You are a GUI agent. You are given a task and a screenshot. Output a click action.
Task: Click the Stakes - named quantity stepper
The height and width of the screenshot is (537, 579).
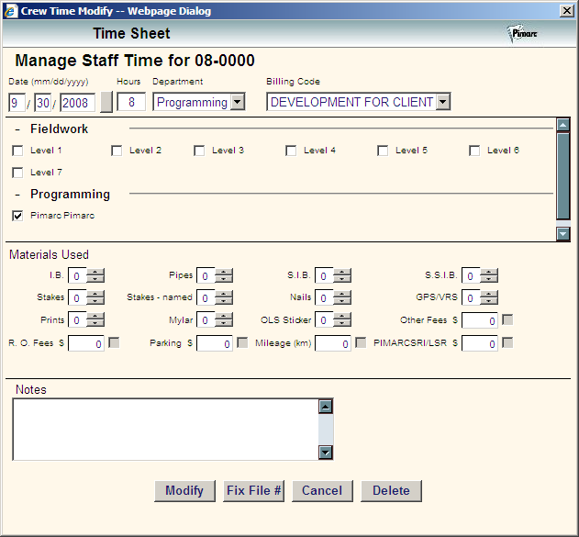point(224,297)
